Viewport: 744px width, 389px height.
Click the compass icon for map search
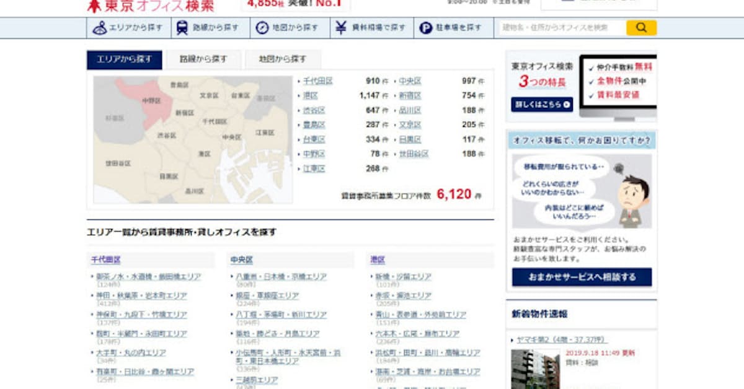[x=262, y=28]
